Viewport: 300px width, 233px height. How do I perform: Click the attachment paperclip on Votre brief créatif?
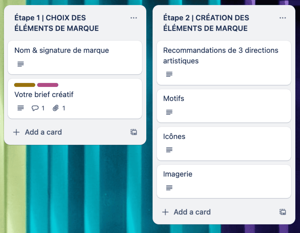pos(56,108)
